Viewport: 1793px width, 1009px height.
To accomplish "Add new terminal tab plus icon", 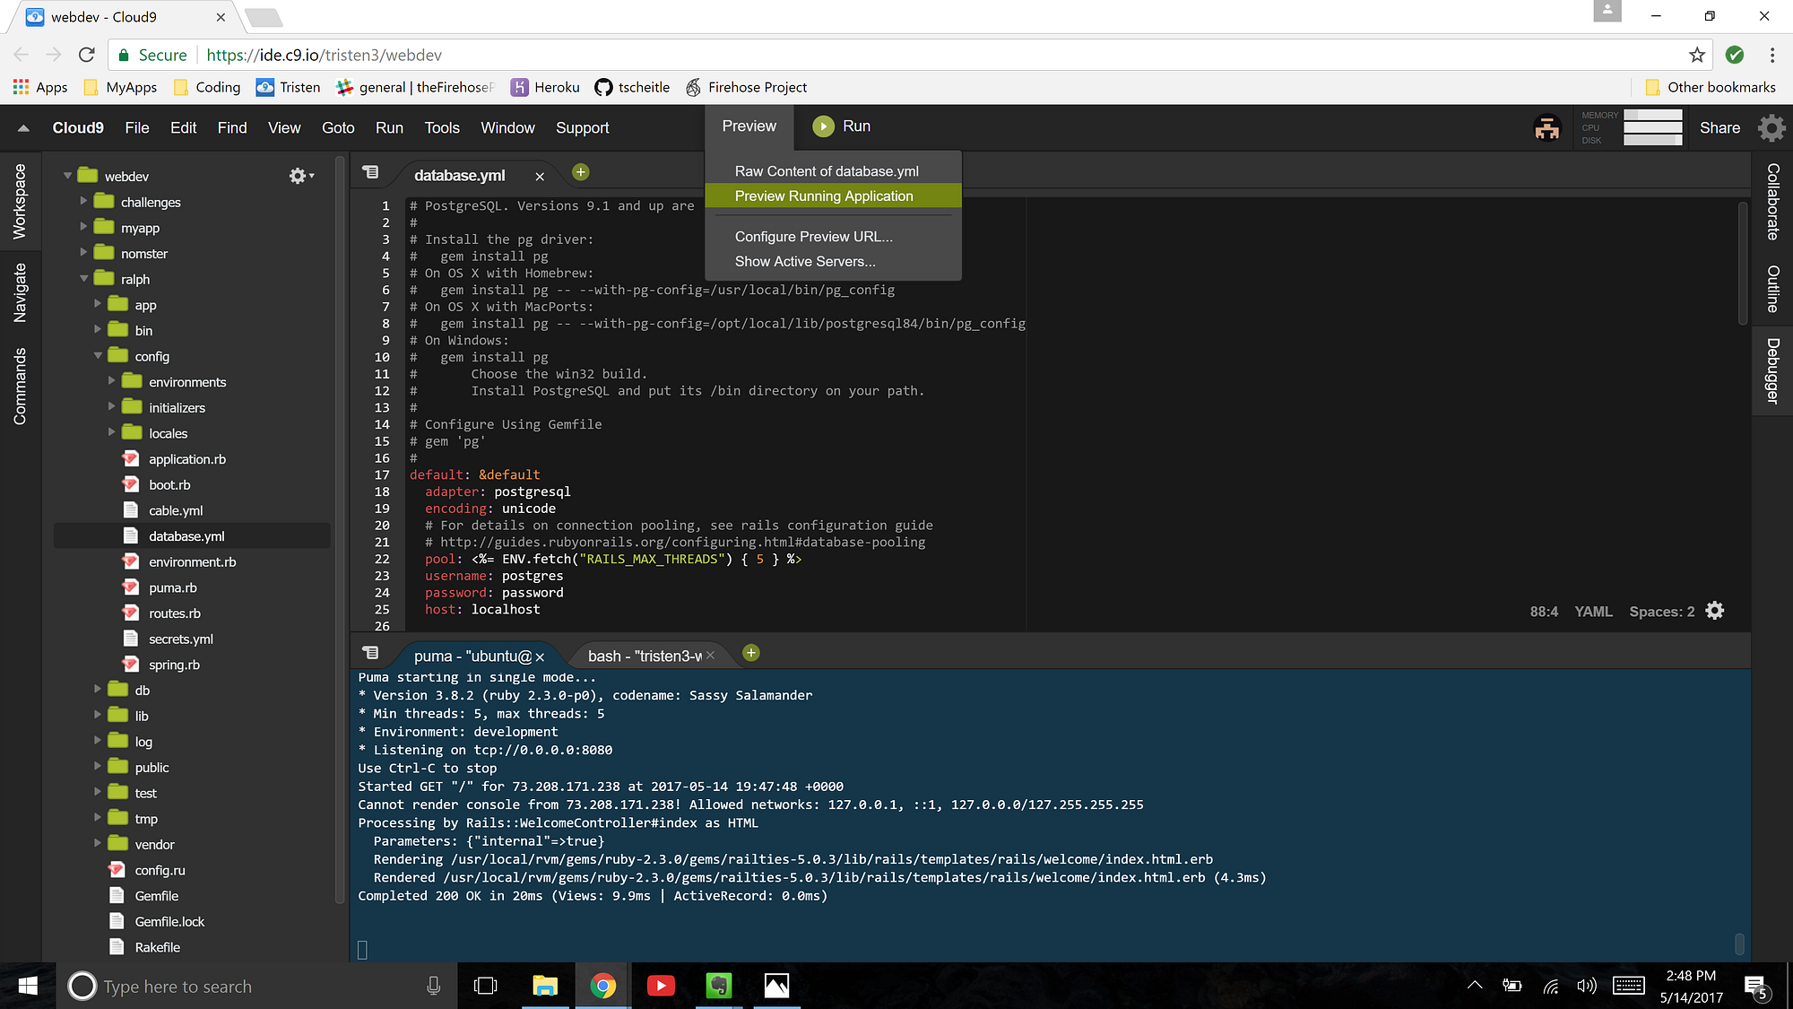I will (x=751, y=653).
